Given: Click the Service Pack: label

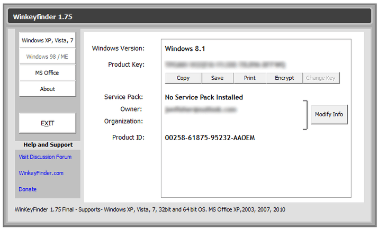Looking at the screenshot, I should click(123, 97).
